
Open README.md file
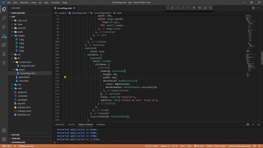point(24,115)
